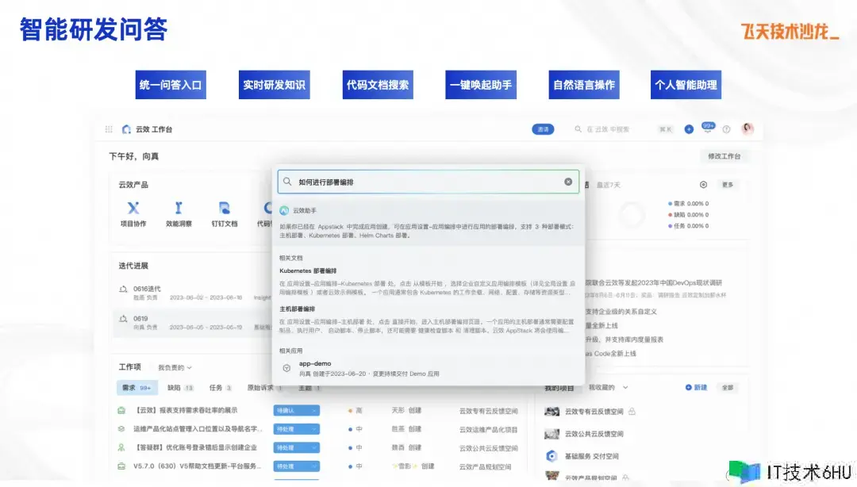Screen dimensions: 857x487
Task: Click the 项目协作 product icon
Action: click(133, 208)
